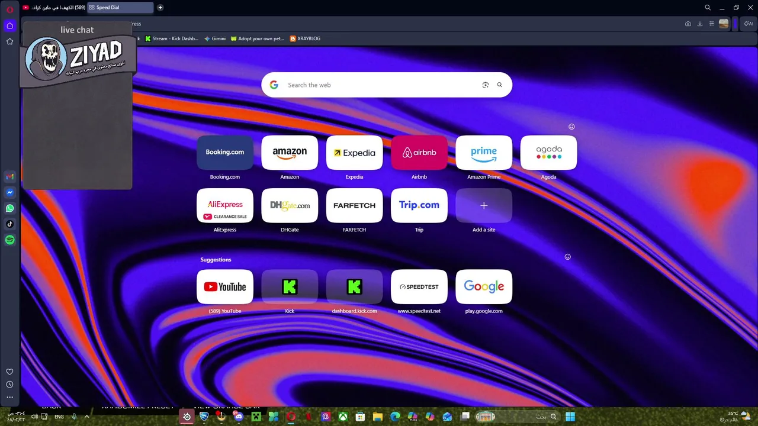Viewport: 758px width, 426px height.
Task: Open the Amazon Prime speed dial tile
Action: [484, 153]
